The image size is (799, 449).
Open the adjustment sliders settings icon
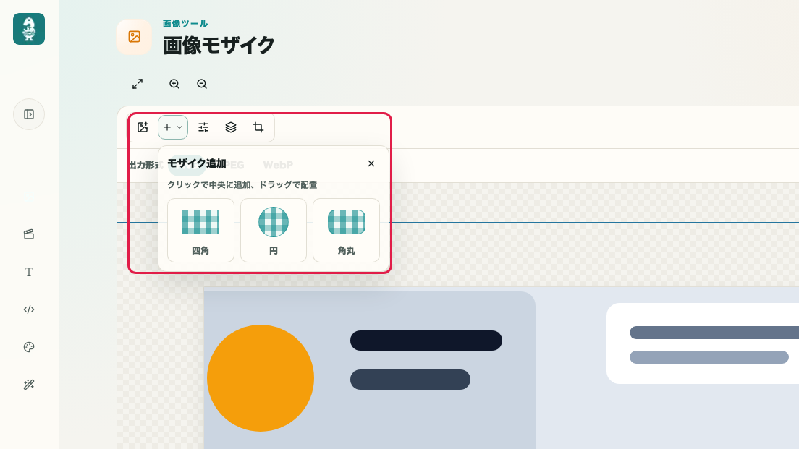point(203,127)
